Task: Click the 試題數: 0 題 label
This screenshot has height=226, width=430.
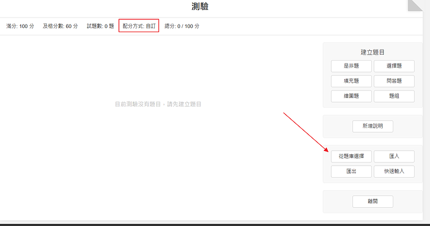Action: click(101, 26)
